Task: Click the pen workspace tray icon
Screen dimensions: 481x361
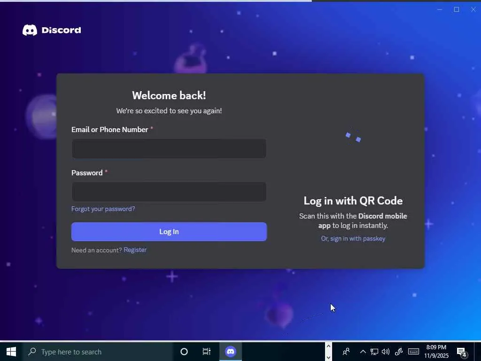Action: click(398, 352)
